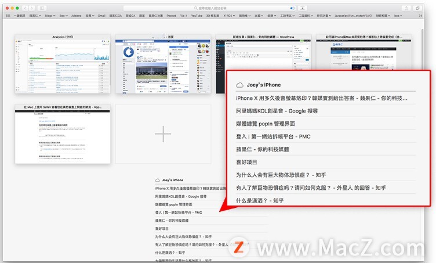
Task: Switch to the 在 Mac 上使用 Safari tab thumbnail
Action: click(63, 134)
